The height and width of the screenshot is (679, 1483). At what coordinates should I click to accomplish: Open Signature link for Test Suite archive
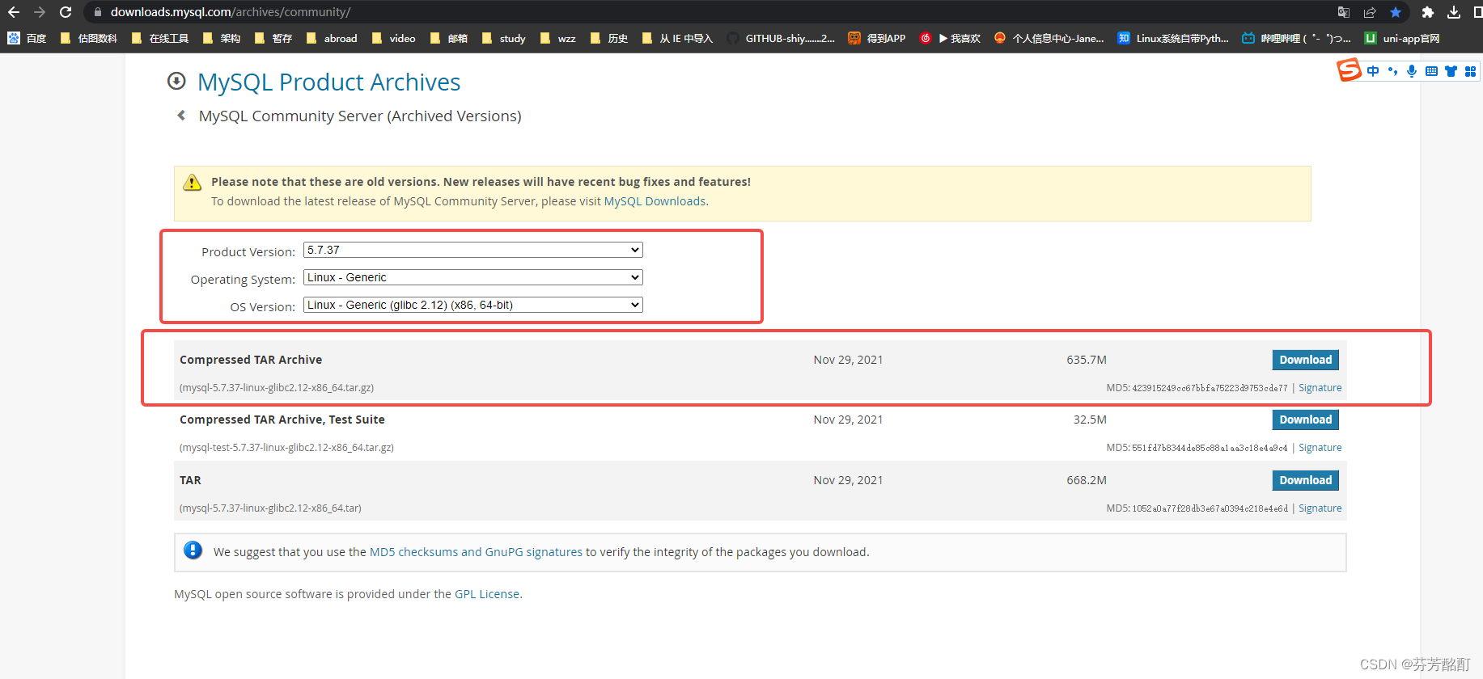pos(1320,448)
